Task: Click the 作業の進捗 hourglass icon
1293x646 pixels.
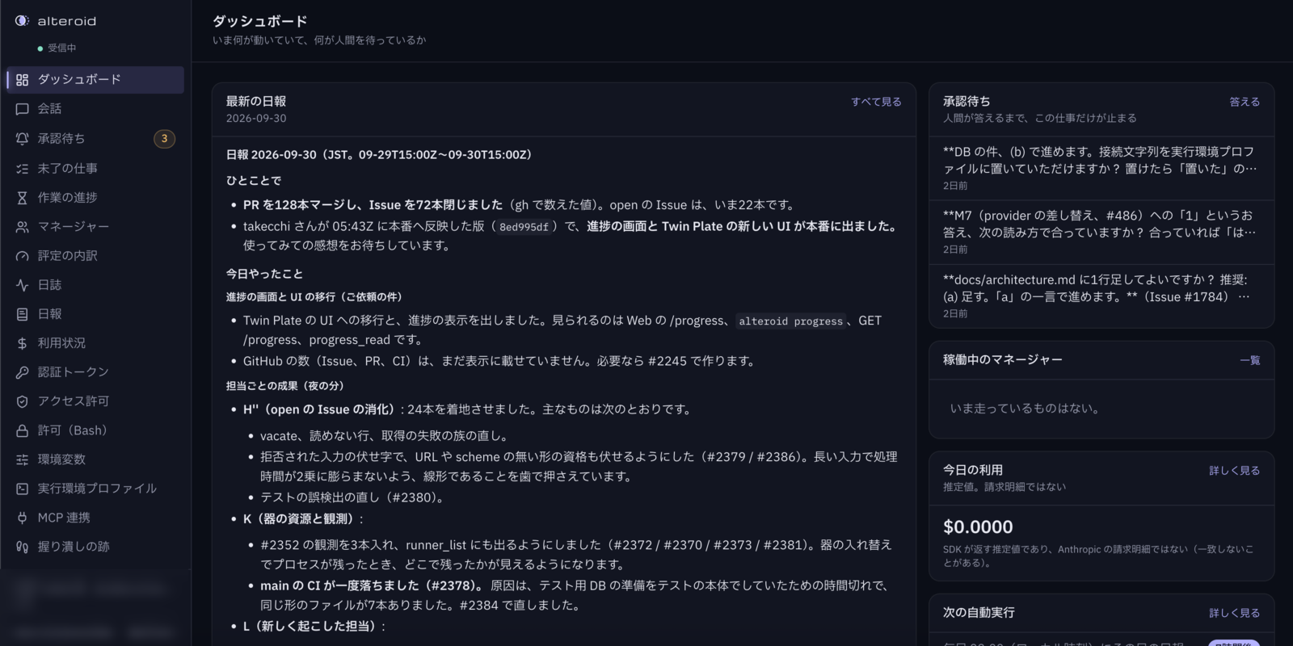Action: pos(22,198)
